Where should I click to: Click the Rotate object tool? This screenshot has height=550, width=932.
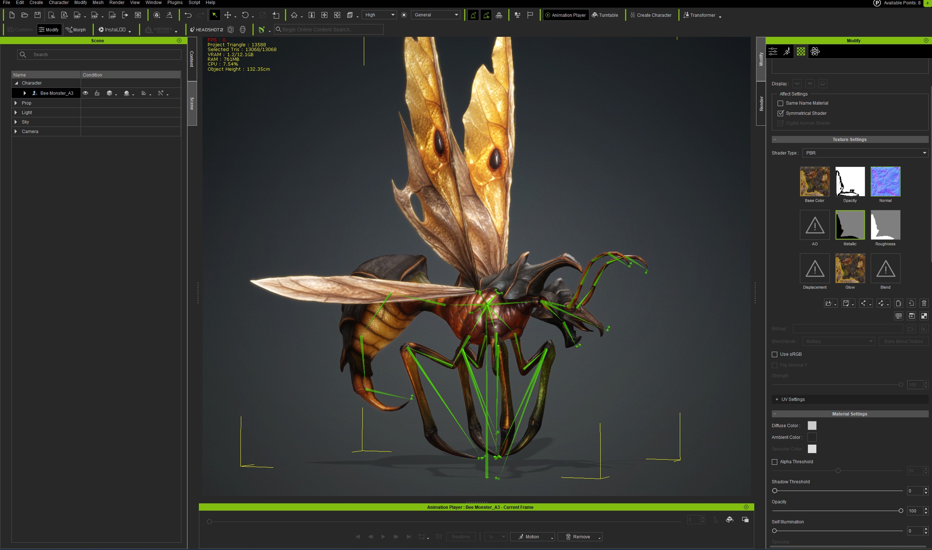click(245, 15)
